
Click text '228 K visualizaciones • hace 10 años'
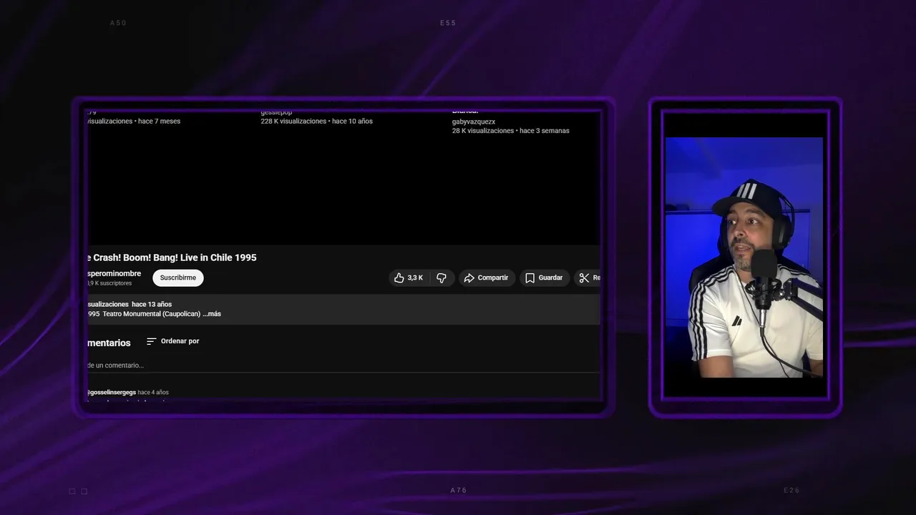tap(316, 122)
